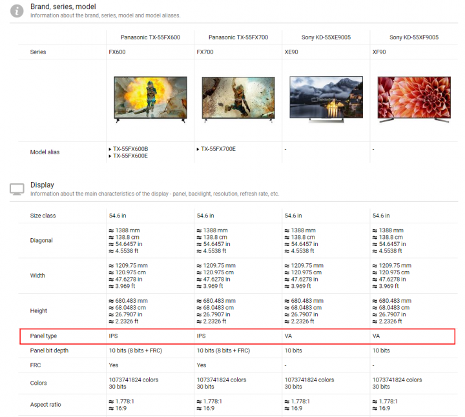Image resolution: width=465 pixels, height=417 pixels.
Task: Click the Width row label
Action: [37, 276]
